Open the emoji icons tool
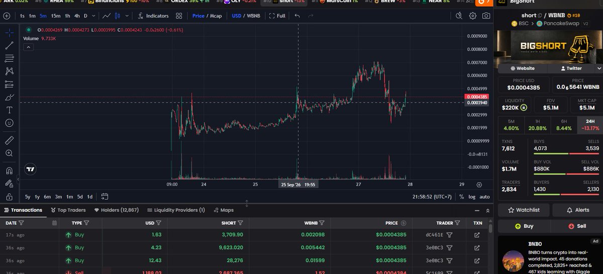Screen dimensions: 603x274 click(x=9, y=122)
